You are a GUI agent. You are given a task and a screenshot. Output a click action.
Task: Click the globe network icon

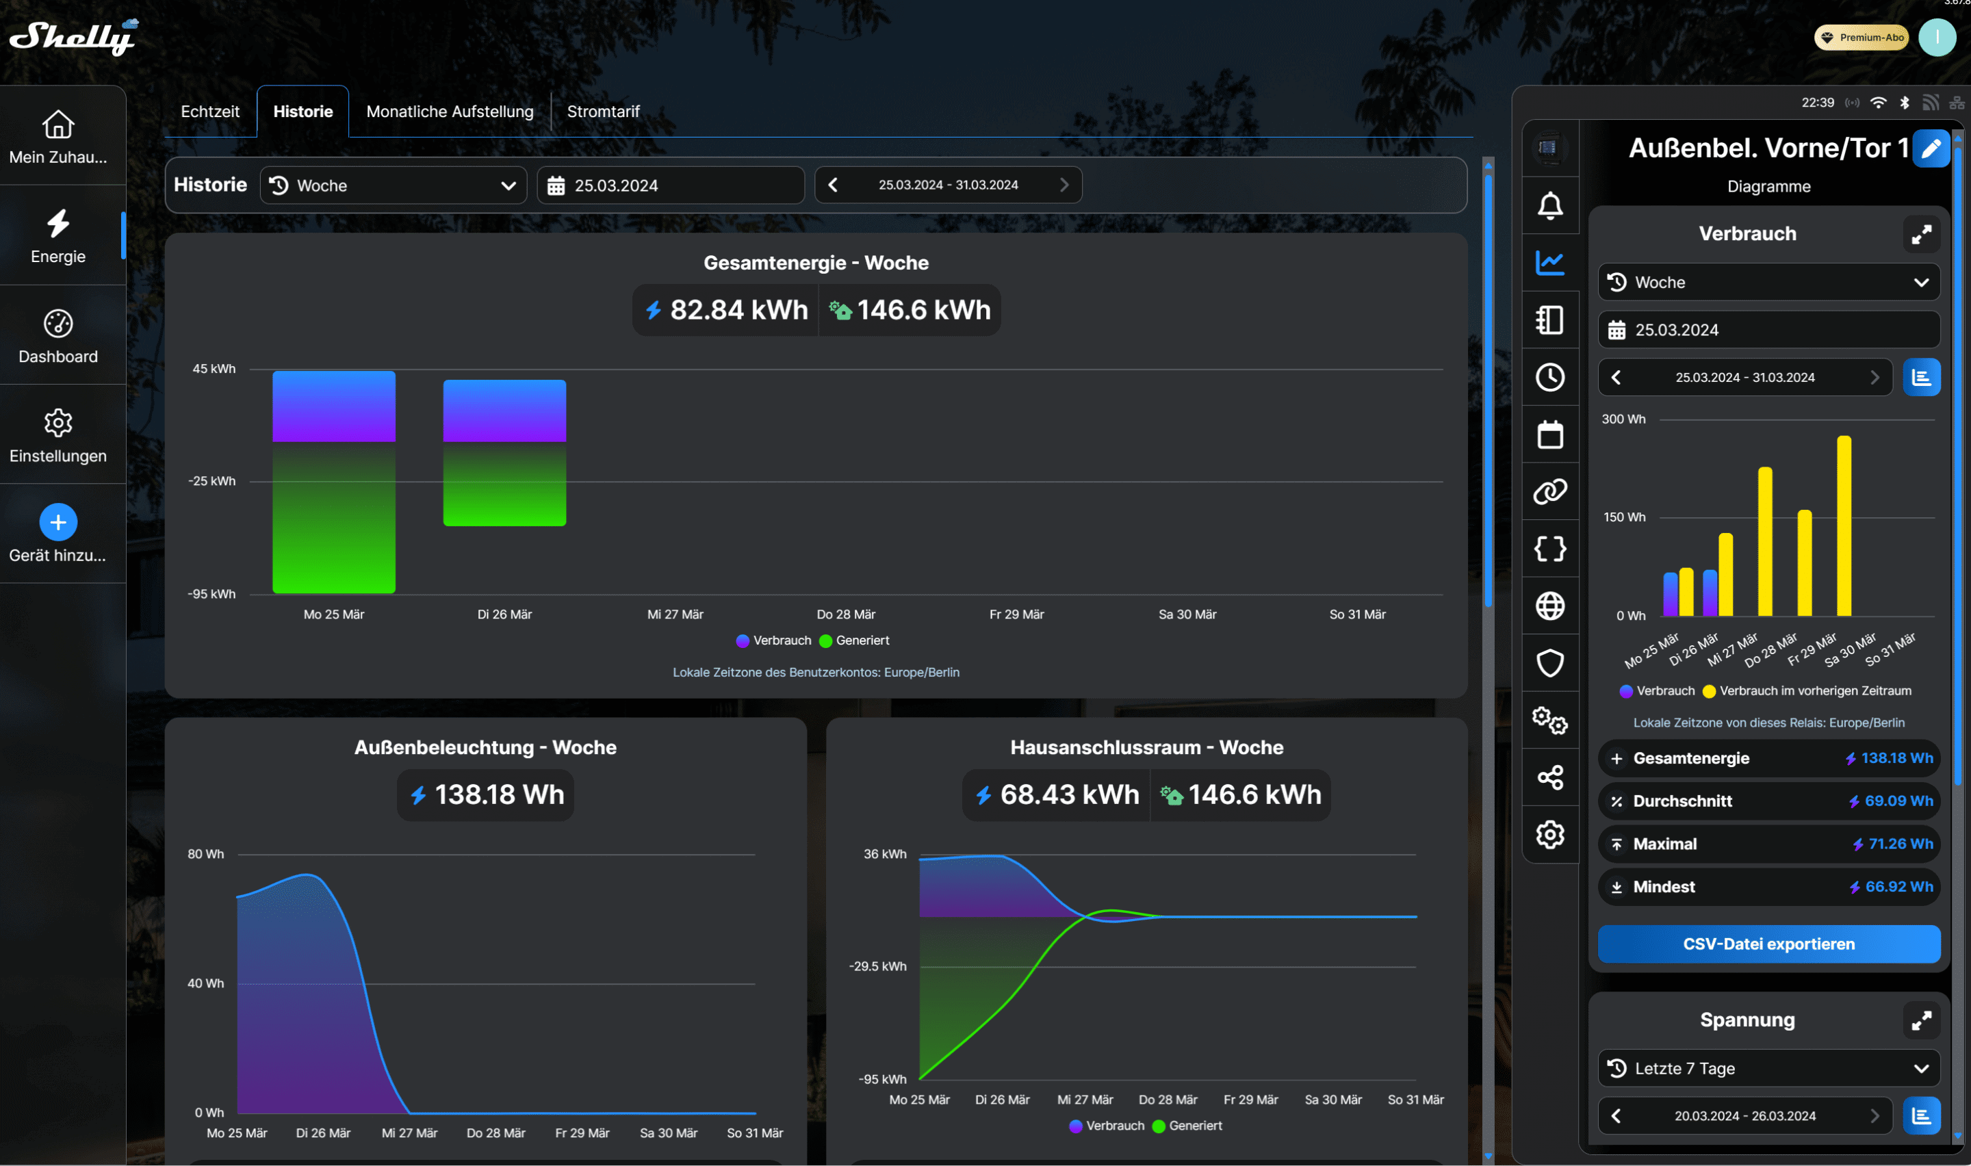1549,606
